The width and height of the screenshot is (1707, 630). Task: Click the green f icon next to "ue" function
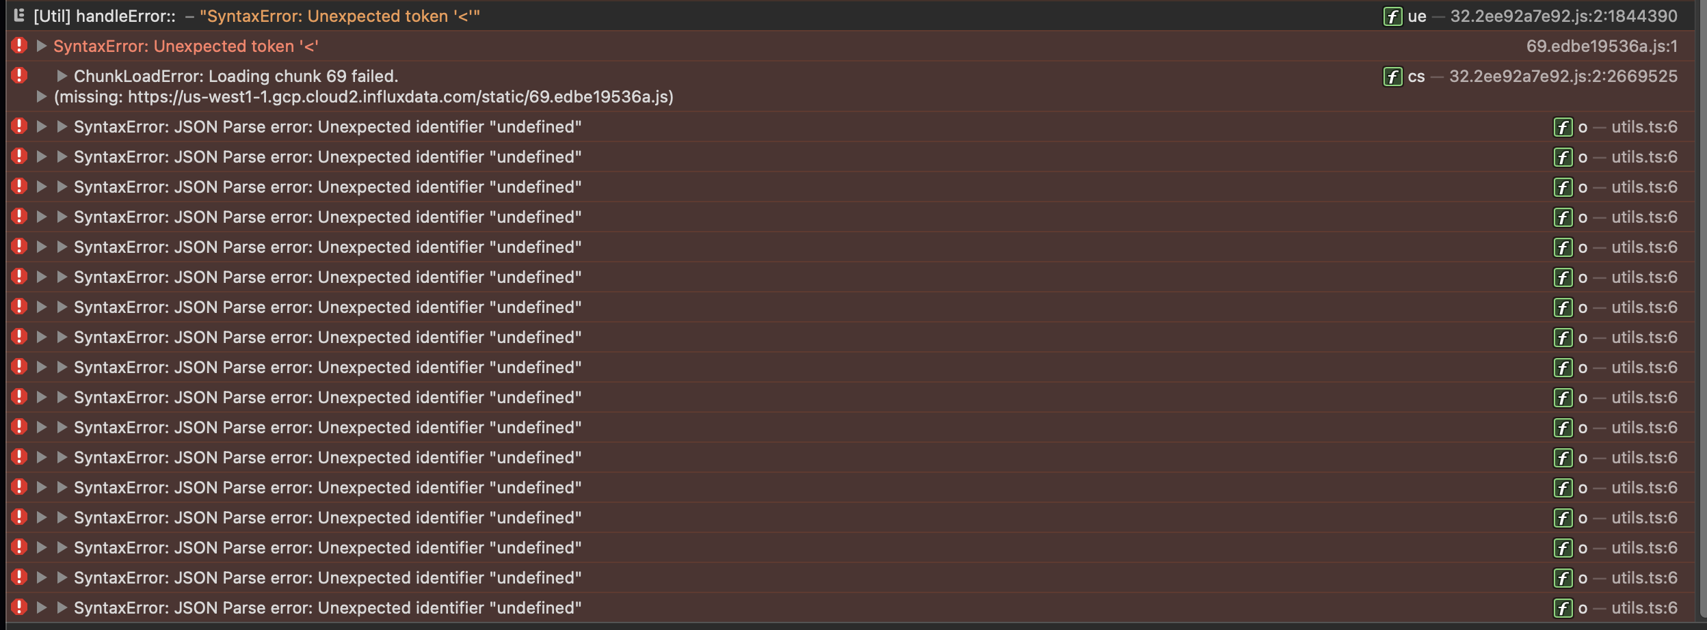(1393, 15)
